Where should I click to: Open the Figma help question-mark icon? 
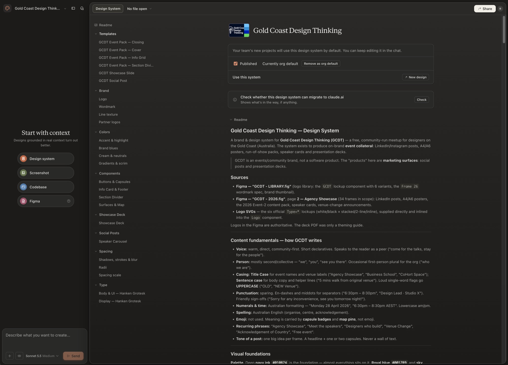(69, 201)
